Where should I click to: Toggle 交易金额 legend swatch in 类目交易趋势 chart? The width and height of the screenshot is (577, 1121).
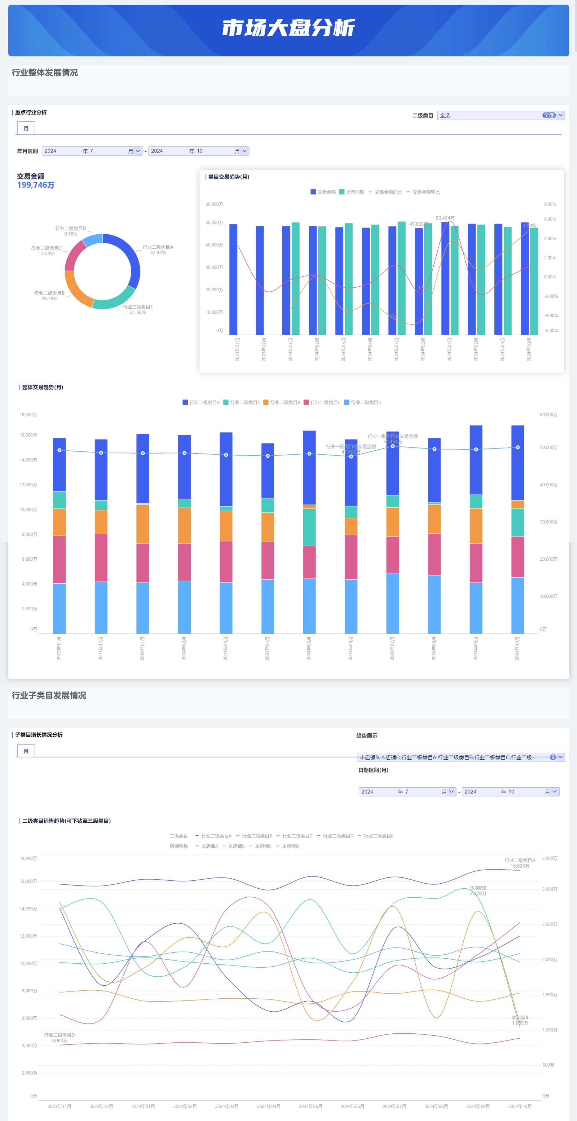tap(313, 192)
